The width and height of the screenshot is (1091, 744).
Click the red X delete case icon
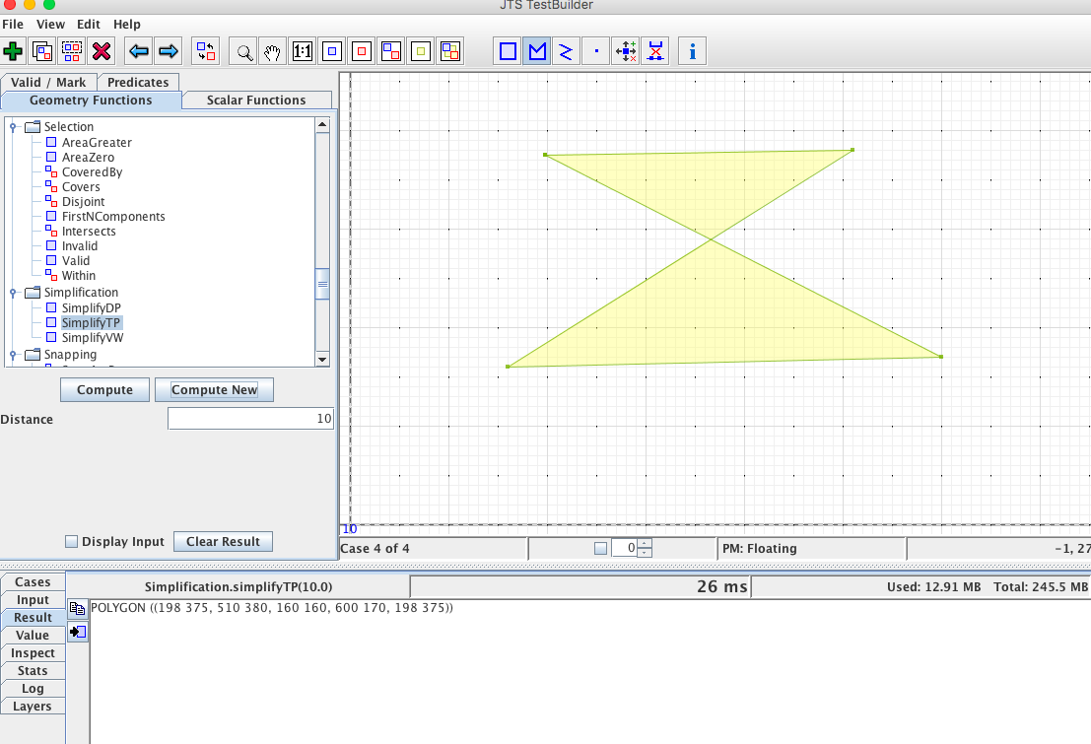pos(101,51)
